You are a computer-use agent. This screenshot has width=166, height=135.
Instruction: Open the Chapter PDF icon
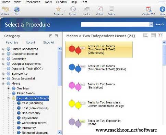[149, 9]
